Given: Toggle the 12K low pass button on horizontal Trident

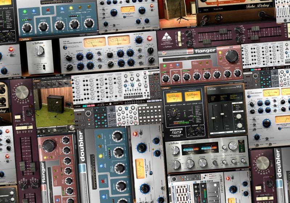Looking at the screenshot, I should 179,38.
